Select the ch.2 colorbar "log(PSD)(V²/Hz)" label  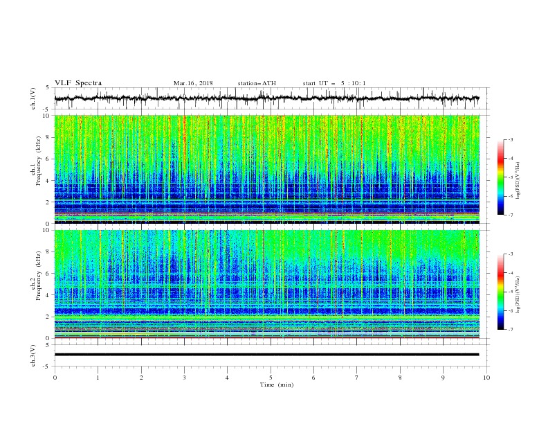tap(518, 295)
